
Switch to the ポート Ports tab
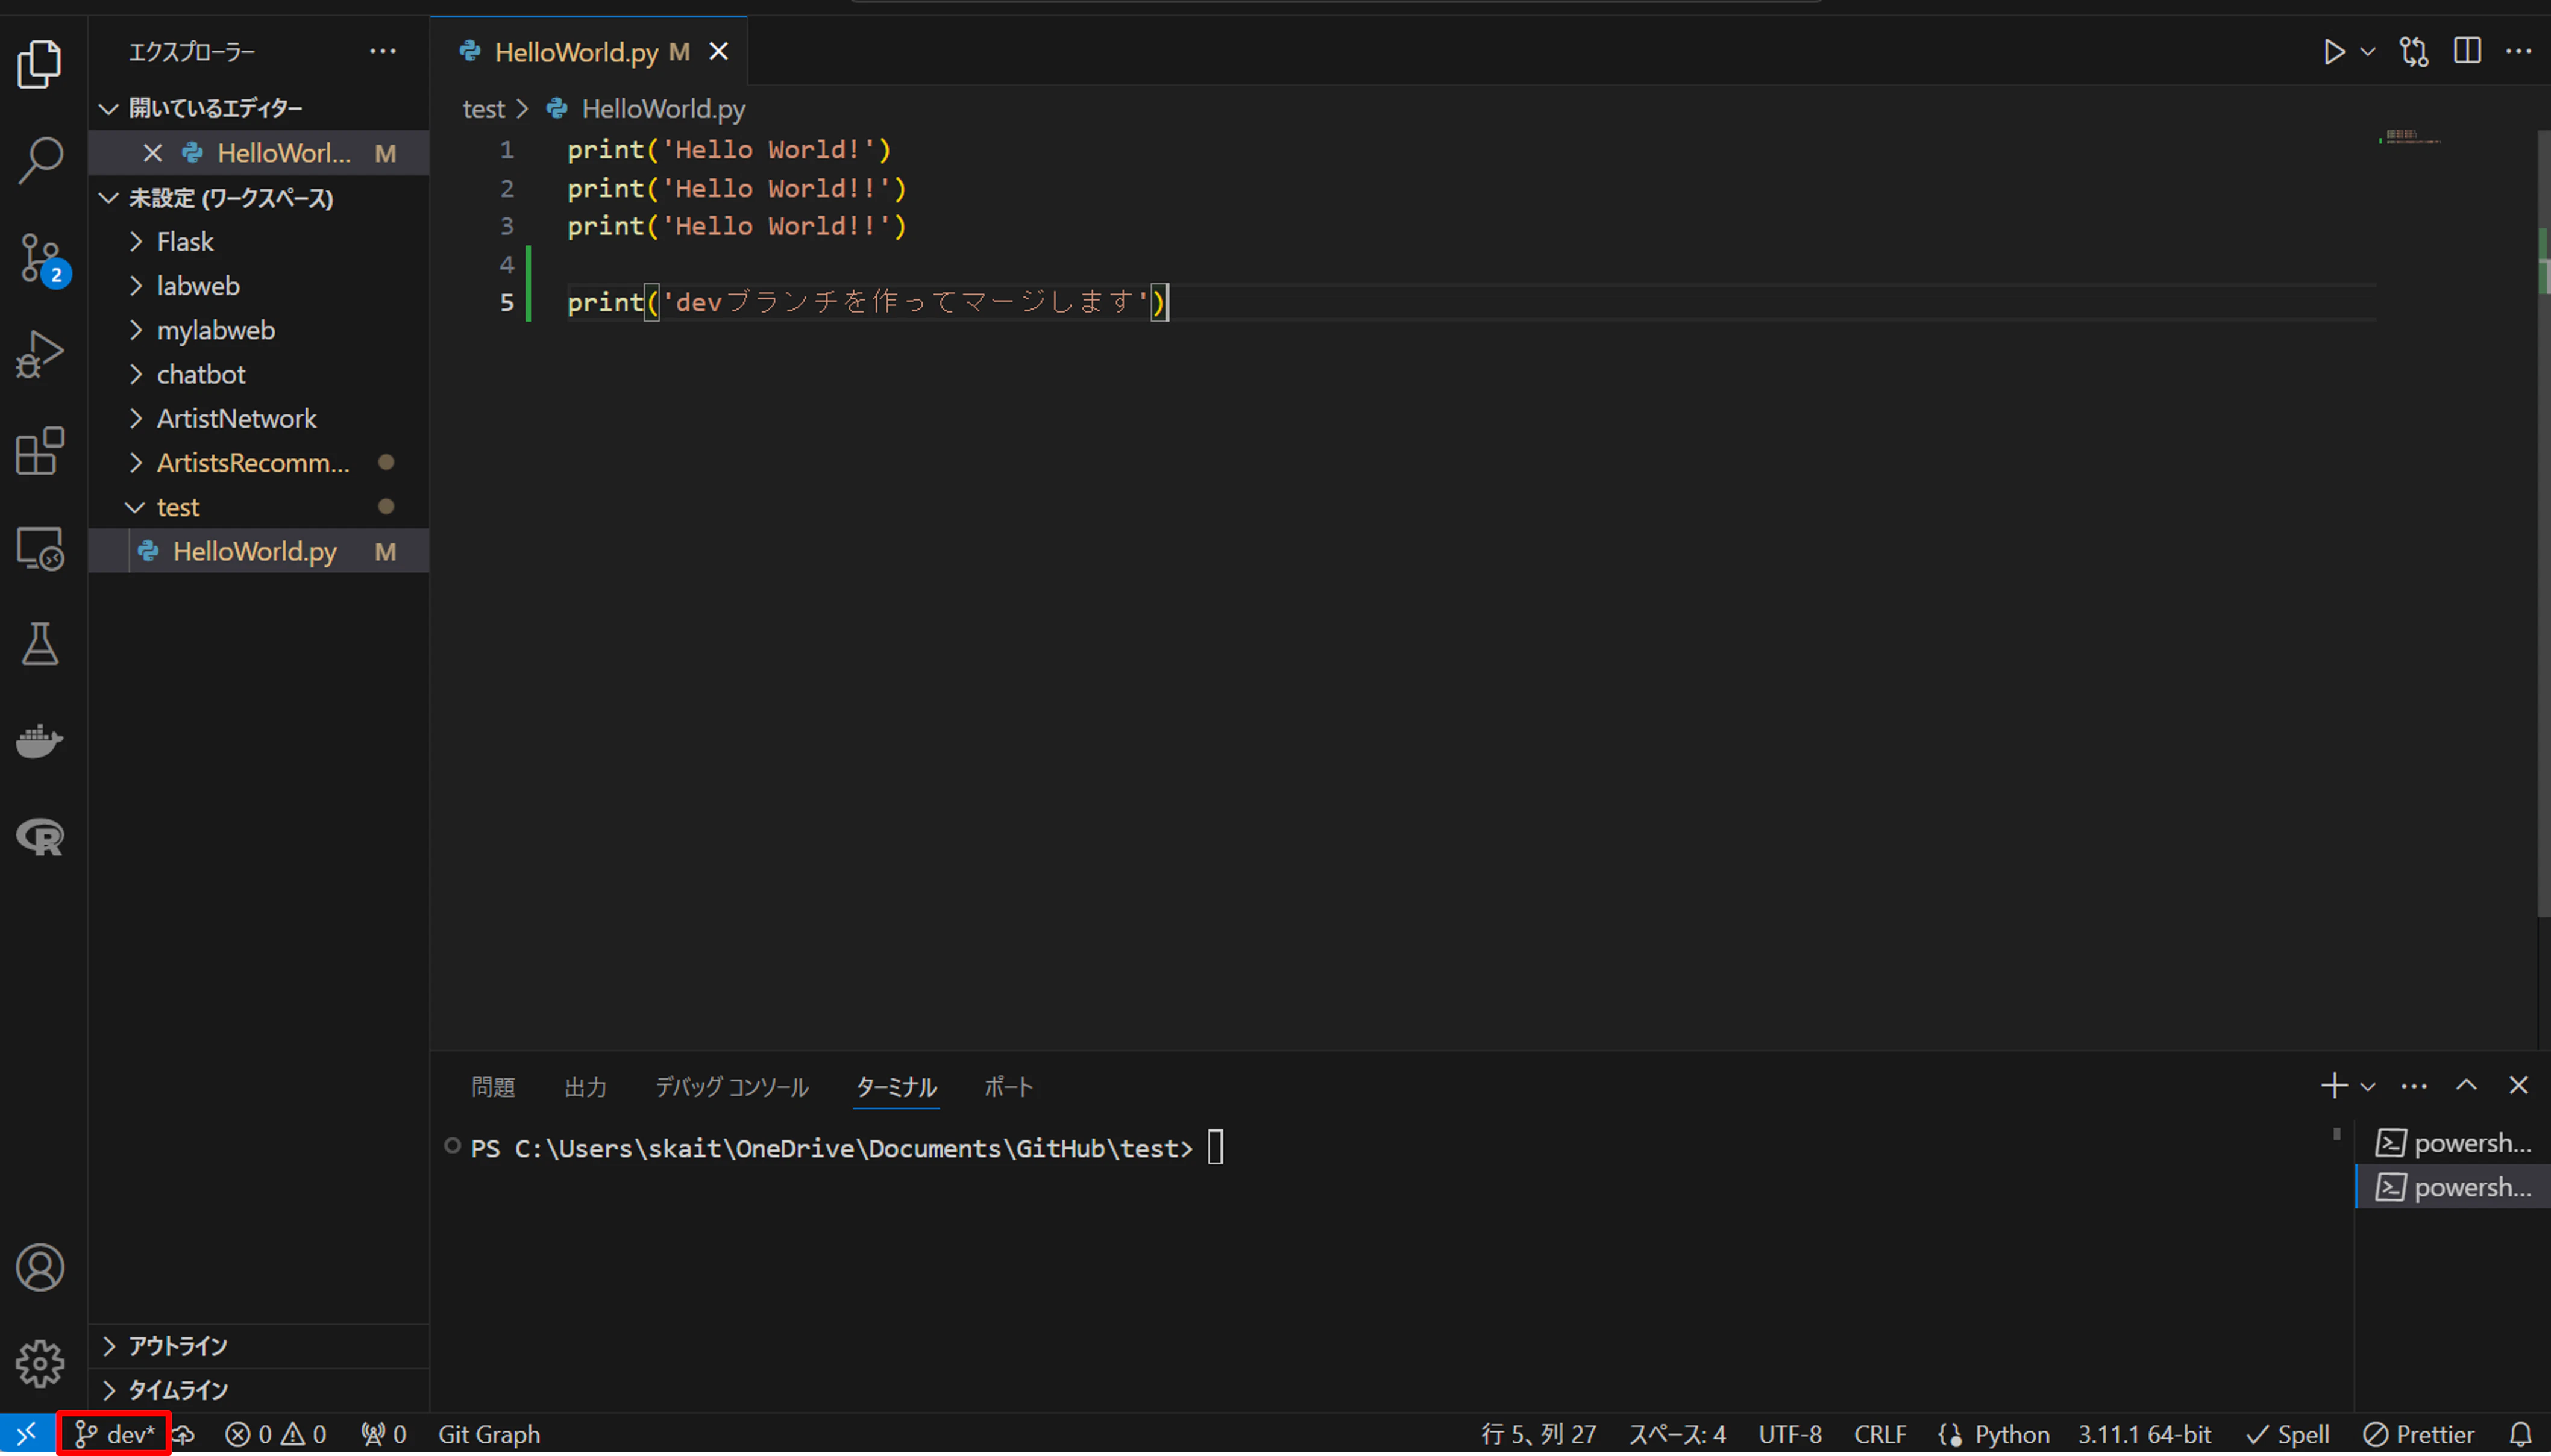[1008, 1086]
